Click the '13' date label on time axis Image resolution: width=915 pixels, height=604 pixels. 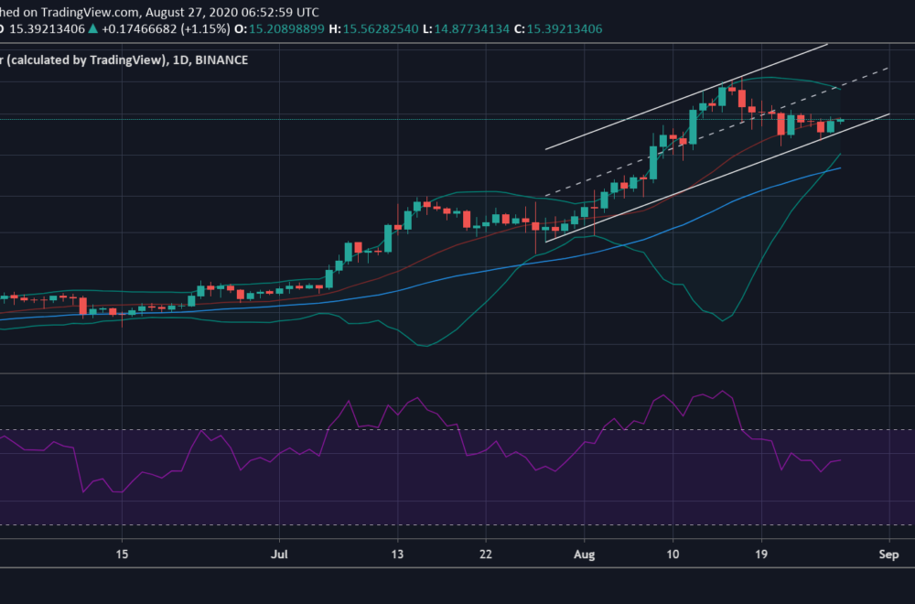tap(397, 554)
